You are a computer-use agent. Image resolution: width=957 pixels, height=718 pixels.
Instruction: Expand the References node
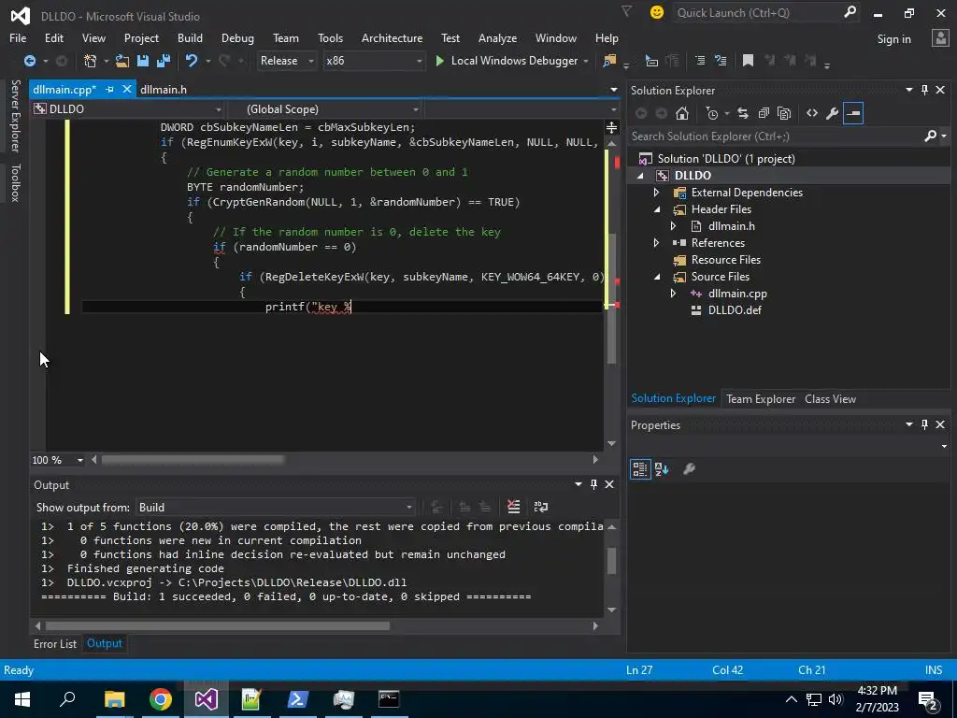(x=657, y=243)
